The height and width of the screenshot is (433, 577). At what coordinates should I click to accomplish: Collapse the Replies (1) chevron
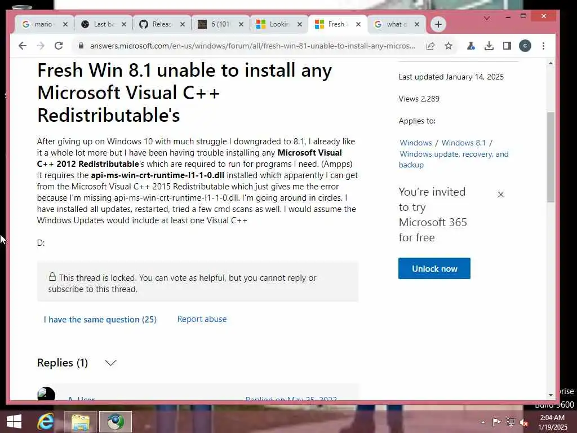click(110, 363)
